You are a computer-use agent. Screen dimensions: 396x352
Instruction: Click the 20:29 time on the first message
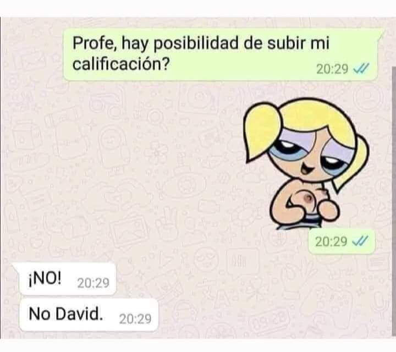pos(332,69)
